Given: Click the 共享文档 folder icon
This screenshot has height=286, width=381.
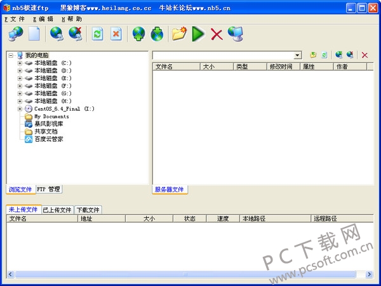Looking at the screenshot, I should point(29,132).
